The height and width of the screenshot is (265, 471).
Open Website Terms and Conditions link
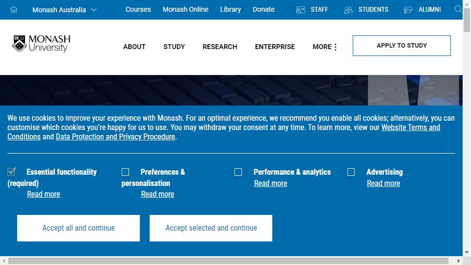tap(411, 128)
